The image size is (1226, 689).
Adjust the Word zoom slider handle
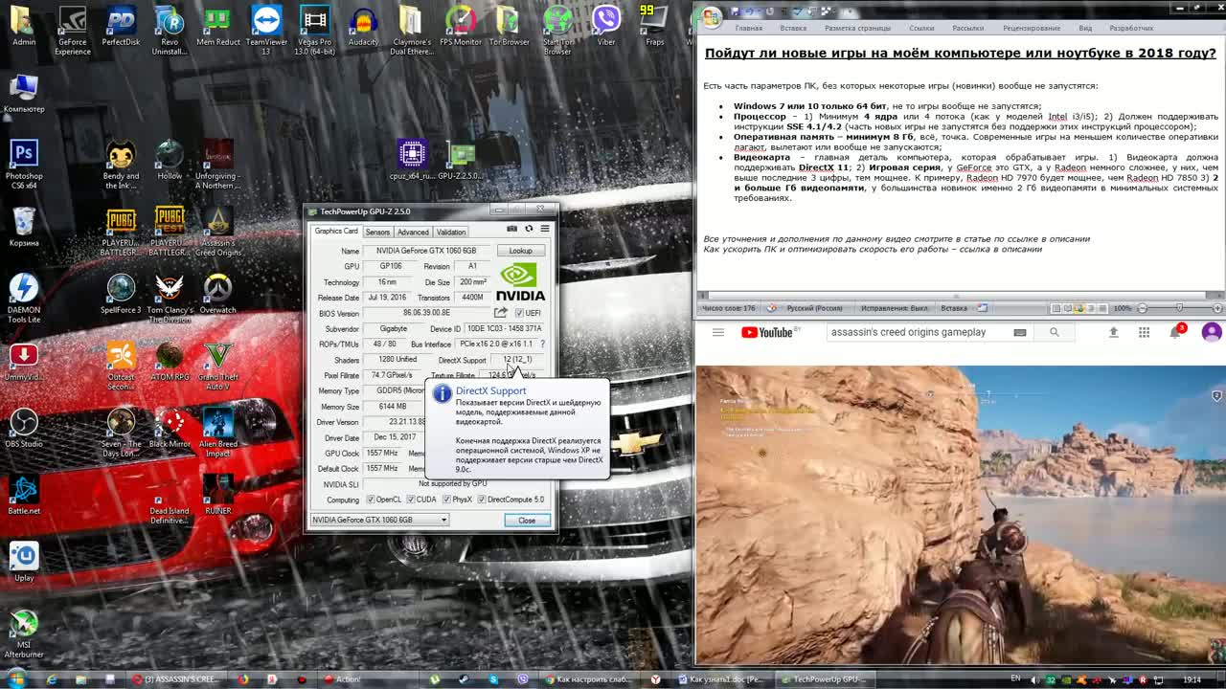tap(1179, 308)
